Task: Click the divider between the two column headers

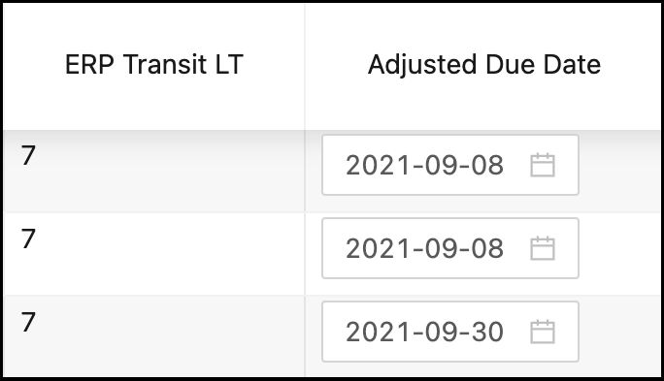Action: [305, 66]
